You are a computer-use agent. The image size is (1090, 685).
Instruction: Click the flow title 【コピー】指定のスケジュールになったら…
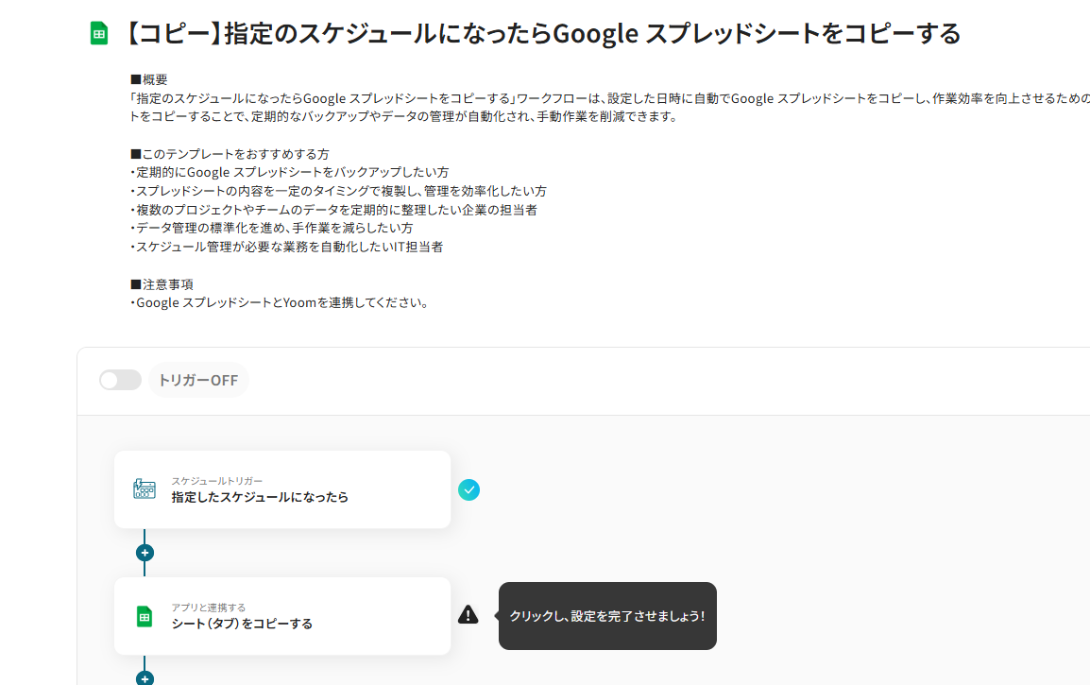point(542,33)
